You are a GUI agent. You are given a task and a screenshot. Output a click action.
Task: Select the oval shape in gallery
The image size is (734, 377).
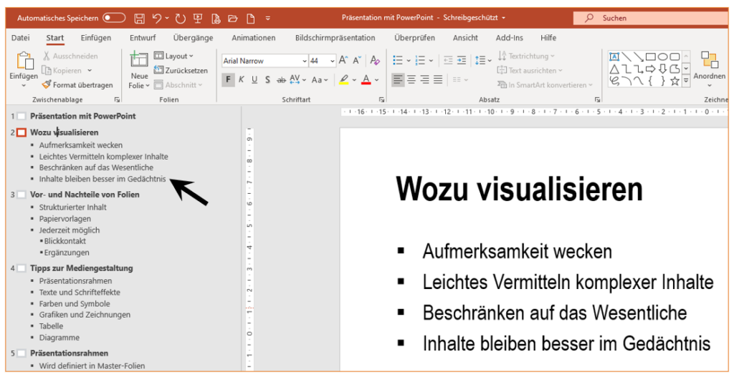point(662,57)
